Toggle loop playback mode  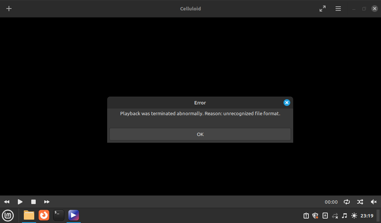(x=346, y=202)
